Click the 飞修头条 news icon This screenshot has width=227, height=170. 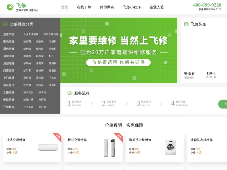pos(186,24)
